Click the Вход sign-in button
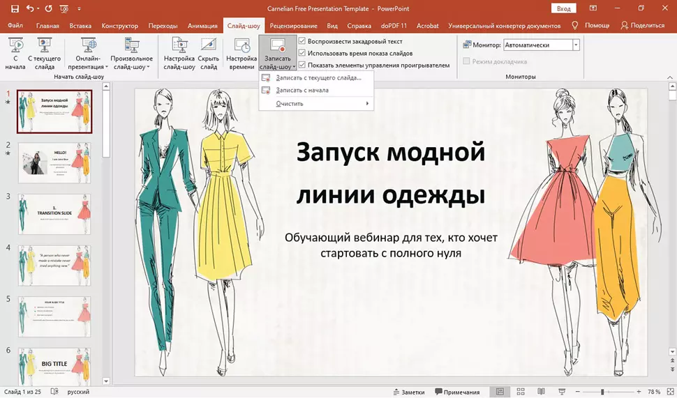 click(563, 8)
